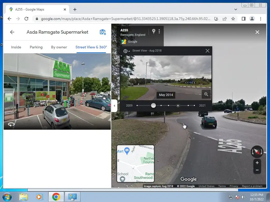Select the Aug 2018 timeline marker
Image resolution: width=270 pixels, height=202 pixels.
click(178, 105)
